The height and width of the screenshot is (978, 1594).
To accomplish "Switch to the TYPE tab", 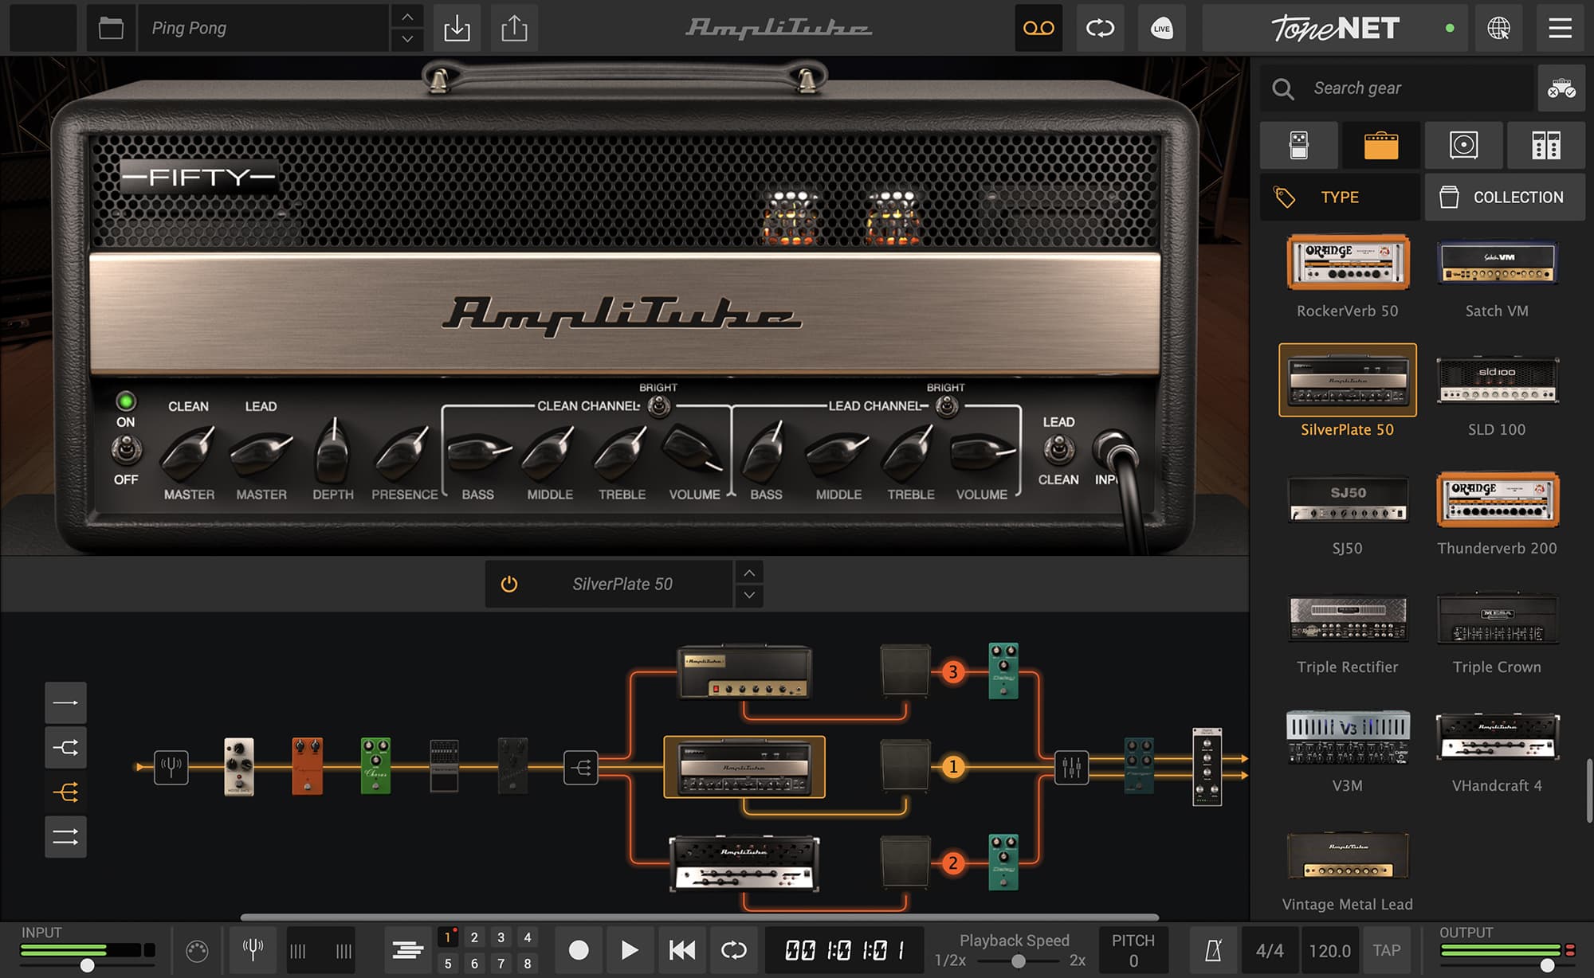I will [1340, 197].
